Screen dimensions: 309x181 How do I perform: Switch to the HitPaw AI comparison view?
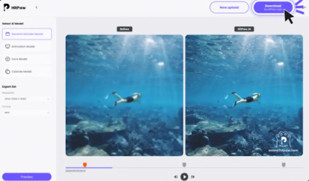pyautogui.click(x=244, y=29)
